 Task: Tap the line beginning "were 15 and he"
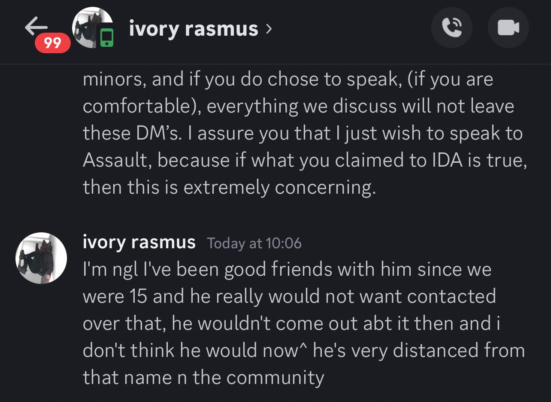point(289,297)
